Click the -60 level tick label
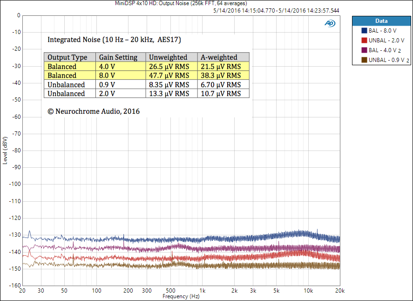 tap(16, 117)
